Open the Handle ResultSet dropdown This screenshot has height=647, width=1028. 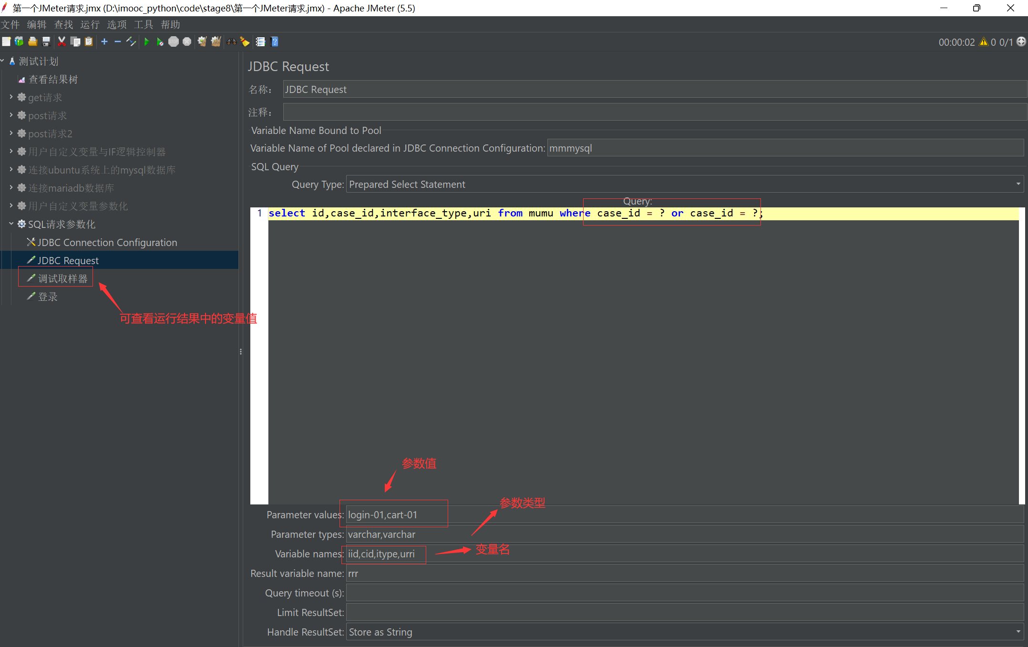point(1018,632)
